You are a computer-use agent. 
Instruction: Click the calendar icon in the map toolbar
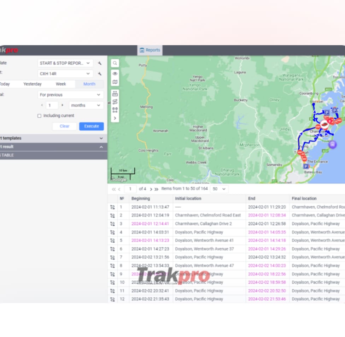click(115, 93)
